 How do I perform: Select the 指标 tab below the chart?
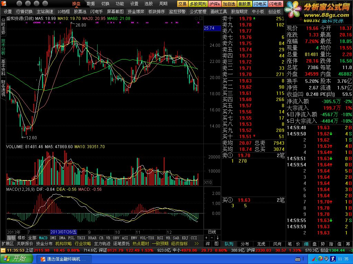pyautogui.click(x=11, y=238)
